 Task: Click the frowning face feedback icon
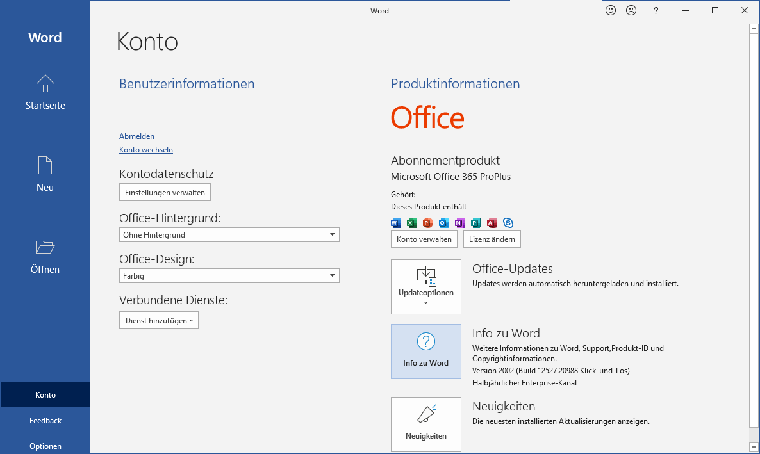pyautogui.click(x=631, y=10)
